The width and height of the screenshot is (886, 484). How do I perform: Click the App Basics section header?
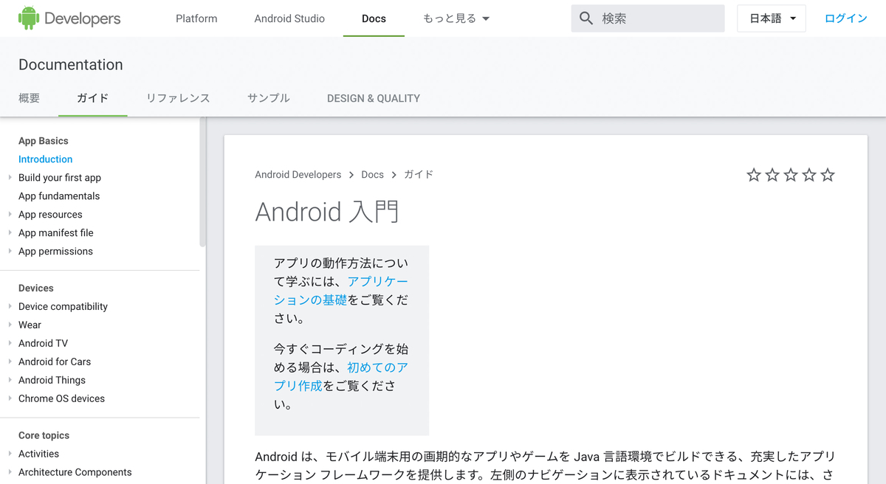click(43, 140)
